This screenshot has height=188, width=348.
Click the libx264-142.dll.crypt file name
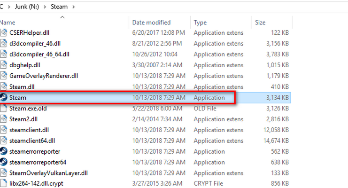(36, 184)
